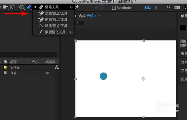187x120 pixels.
Task: Click the tan label of 合成 row
Action: (x=5, y=73)
